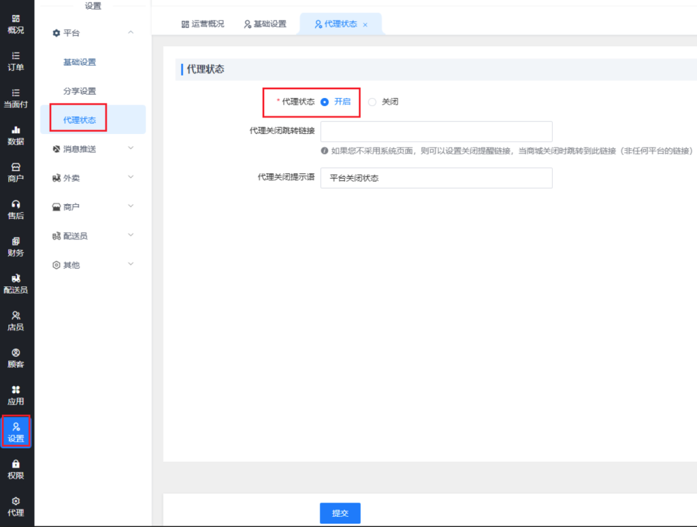
Task: Select the 商户 store sidebar icon
Action: point(16,173)
